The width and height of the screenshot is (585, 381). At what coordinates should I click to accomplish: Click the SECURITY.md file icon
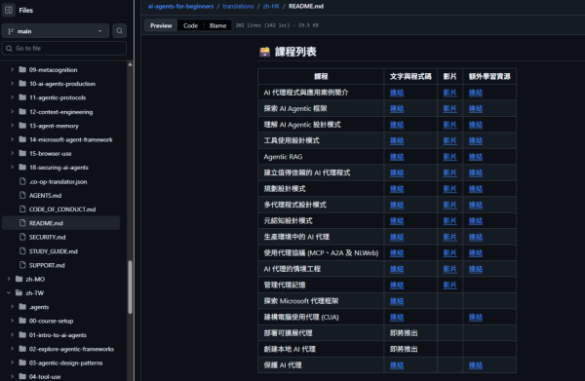(22, 237)
